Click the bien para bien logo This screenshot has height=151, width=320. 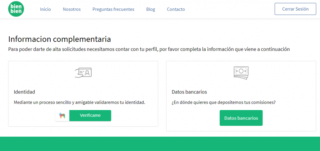pyautogui.click(x=16, y=9)
